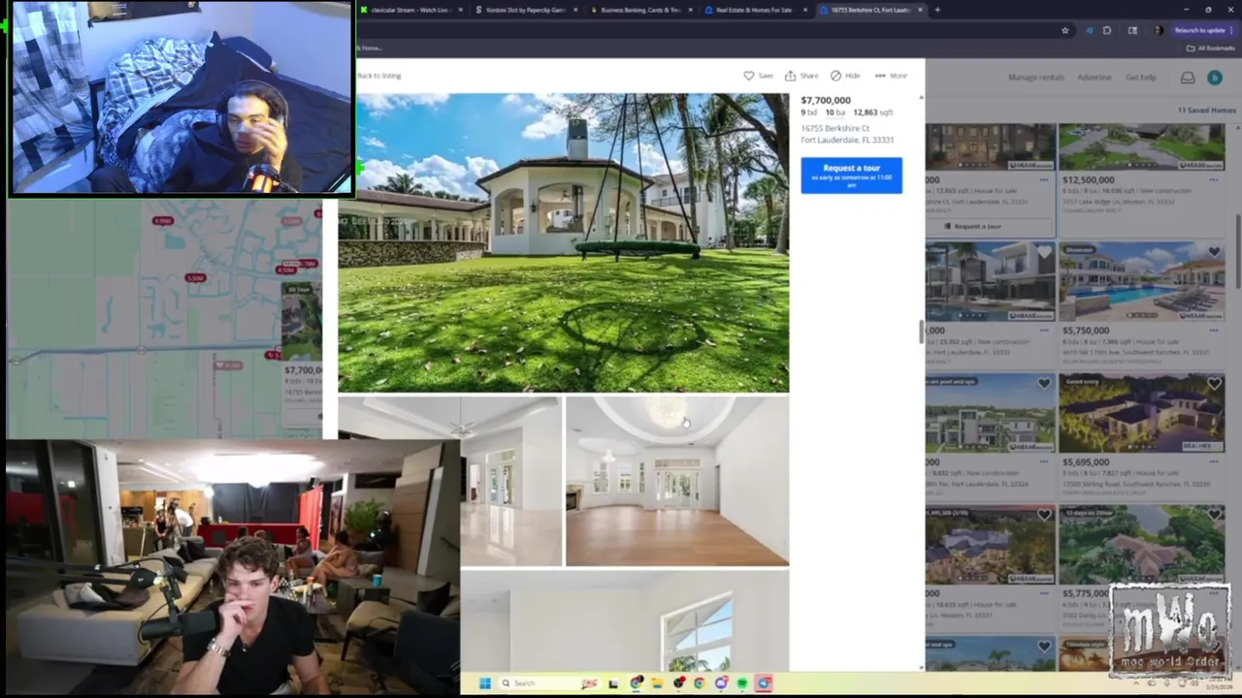Toggle saved heart on the $5,750,000 home
1242x698 pixels.
coord(1214,252)
